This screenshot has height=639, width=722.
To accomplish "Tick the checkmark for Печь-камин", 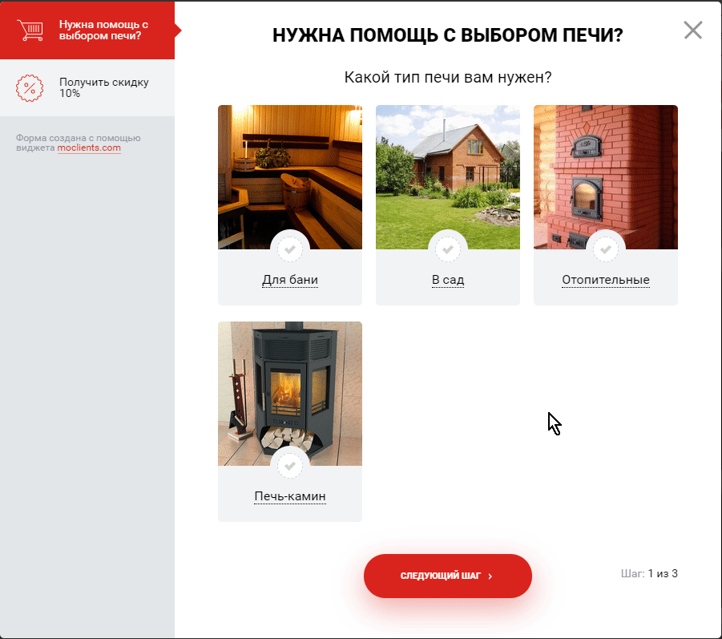I will 290,466.
